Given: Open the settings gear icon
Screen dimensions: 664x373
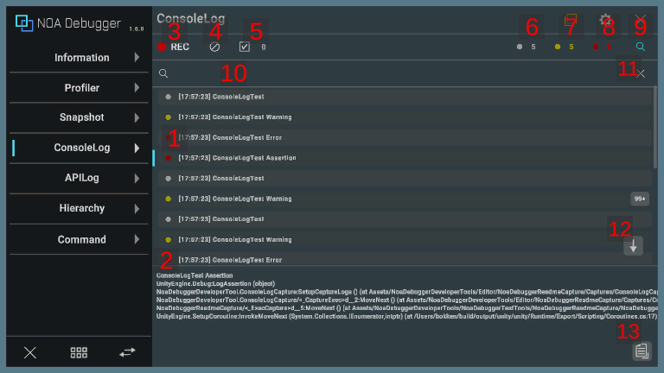Looking at the screenshot, I should [605, 20].
